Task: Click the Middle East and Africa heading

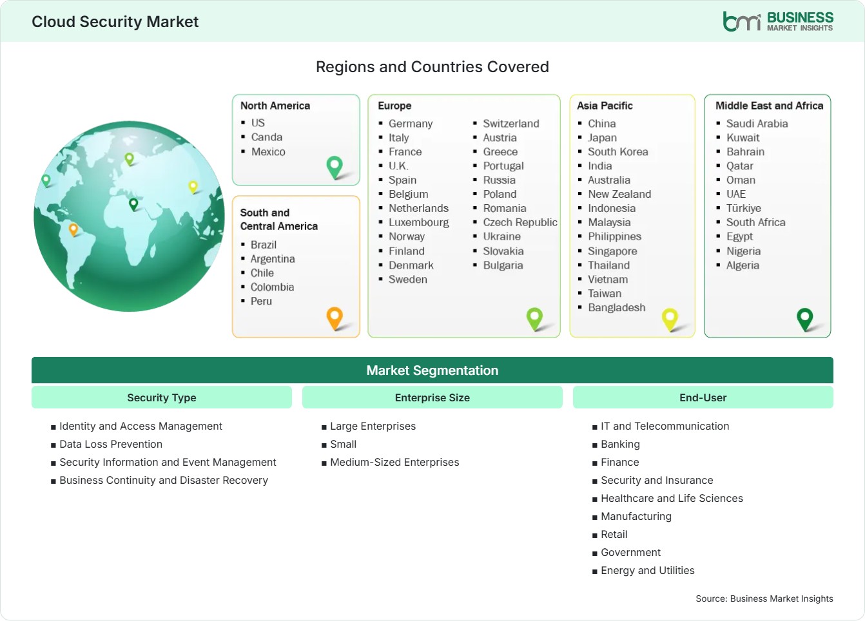Action: tap(770, 106)
